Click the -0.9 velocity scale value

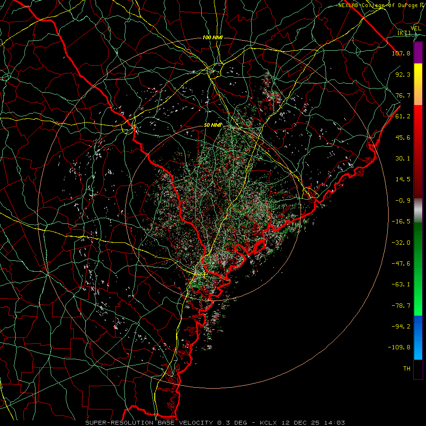pyautogui.click(x=403, y=201)
